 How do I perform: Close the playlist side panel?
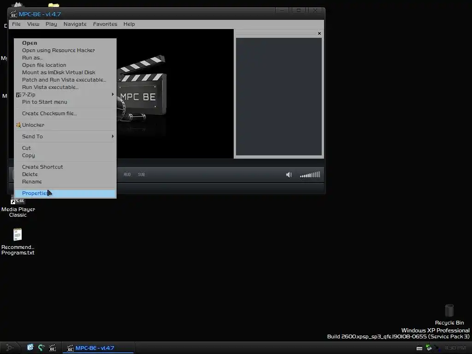pos(319,33)
